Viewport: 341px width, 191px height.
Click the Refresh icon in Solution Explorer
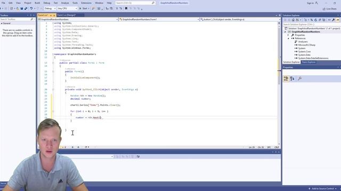pos(315,20)
